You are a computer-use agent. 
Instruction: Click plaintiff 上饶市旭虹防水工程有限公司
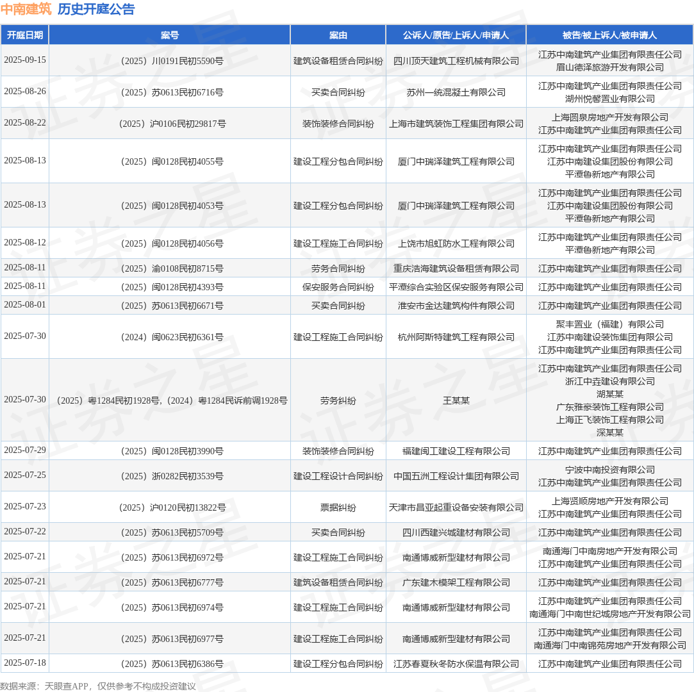point(456,243)
